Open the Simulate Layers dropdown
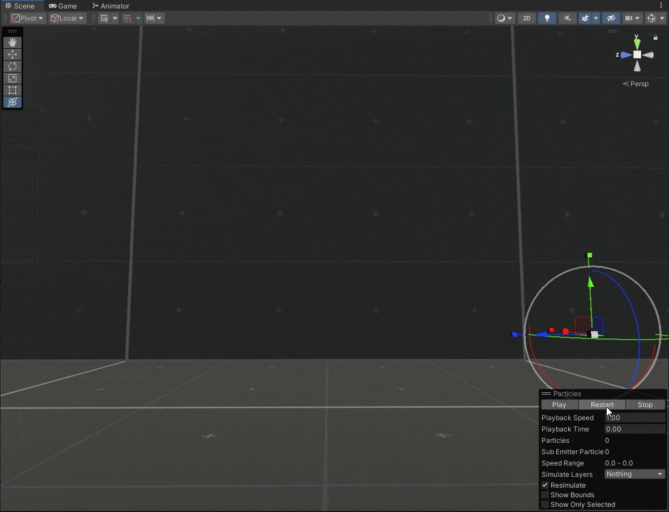 point(634,474)
